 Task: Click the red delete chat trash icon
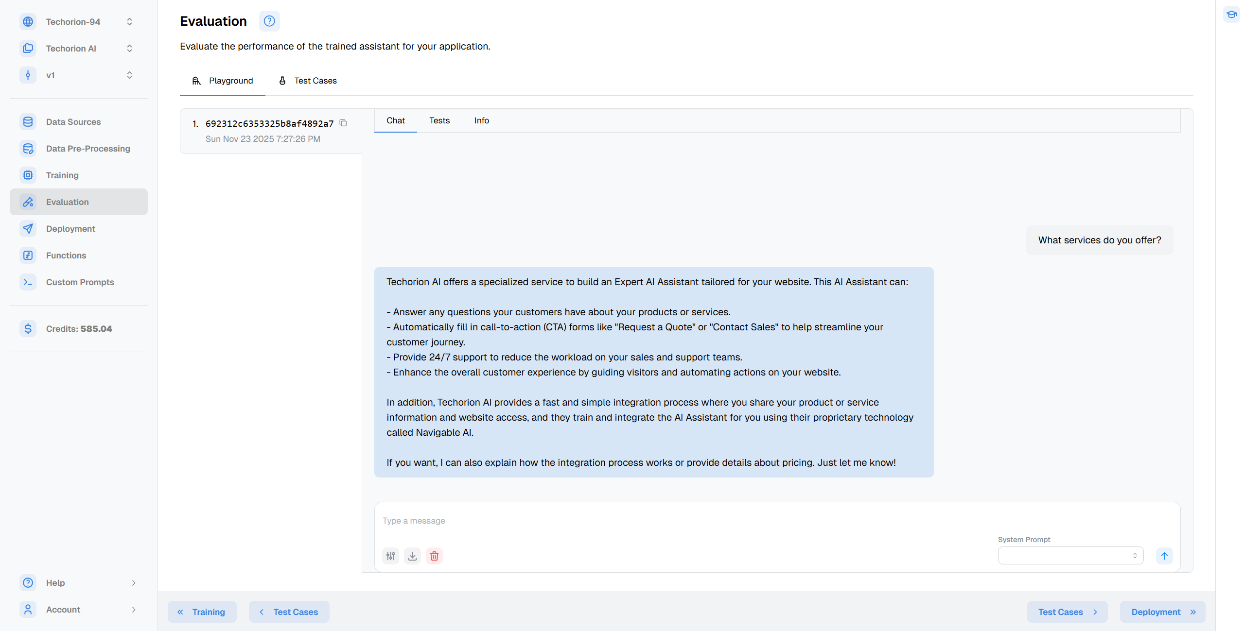(434, 556)
